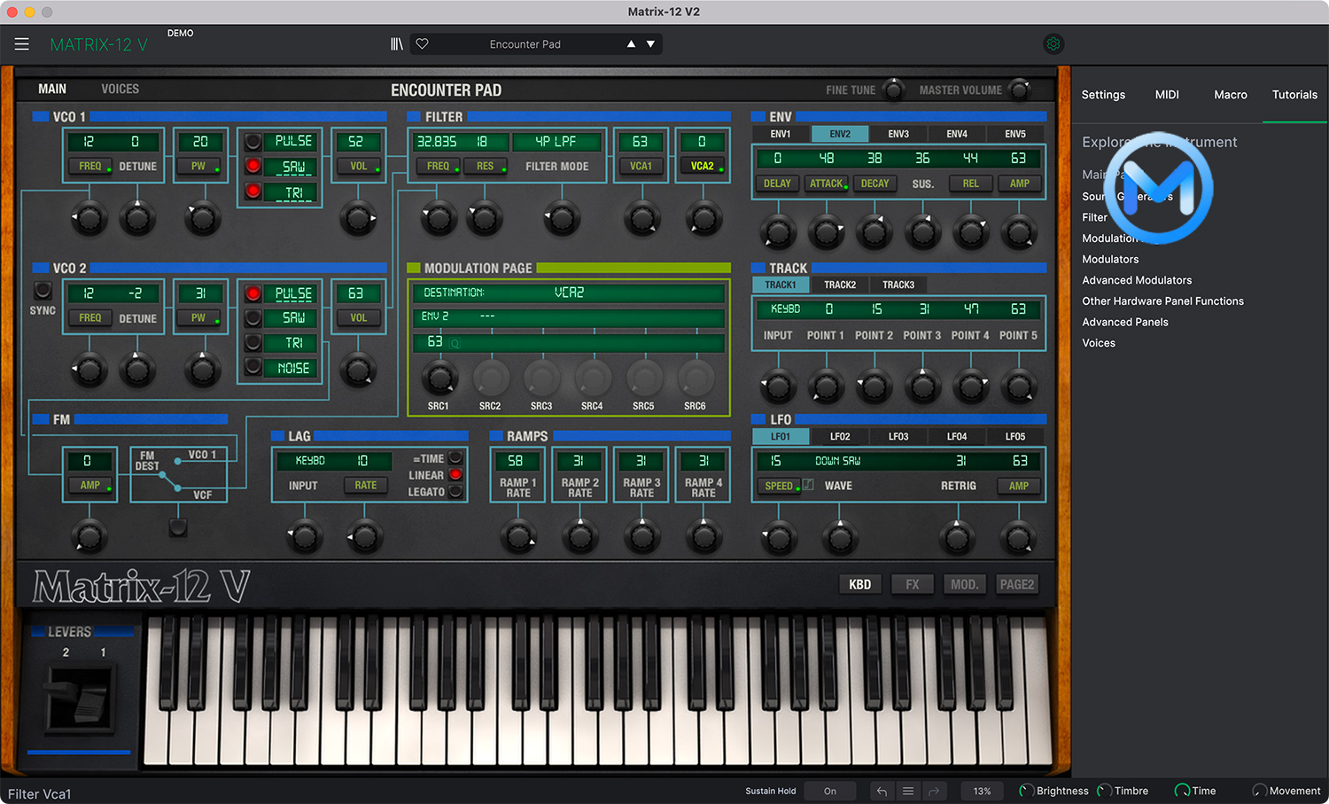Click the VCO 1 FREQ button
This screenshot has width=1329, height=804.
[90, 166]
